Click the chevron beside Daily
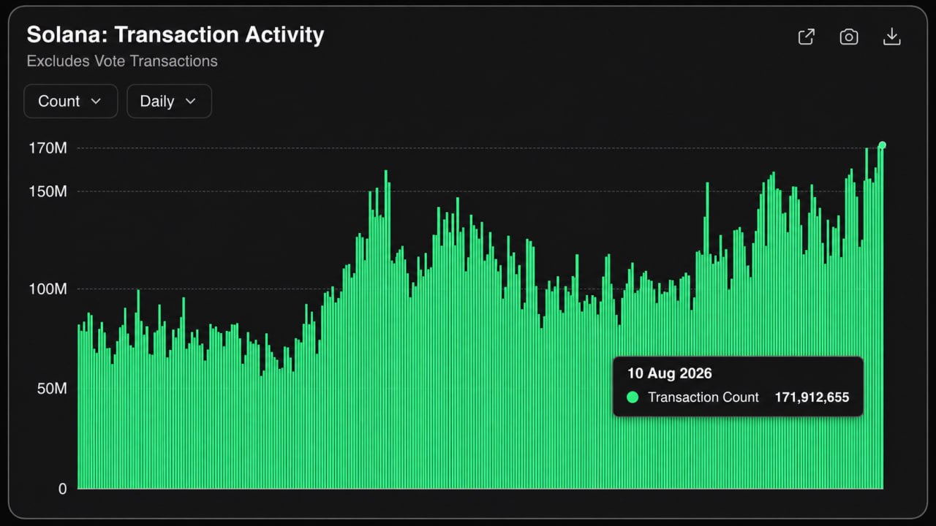The width and height of the screenshot is (936, 526). coord(190,102)
